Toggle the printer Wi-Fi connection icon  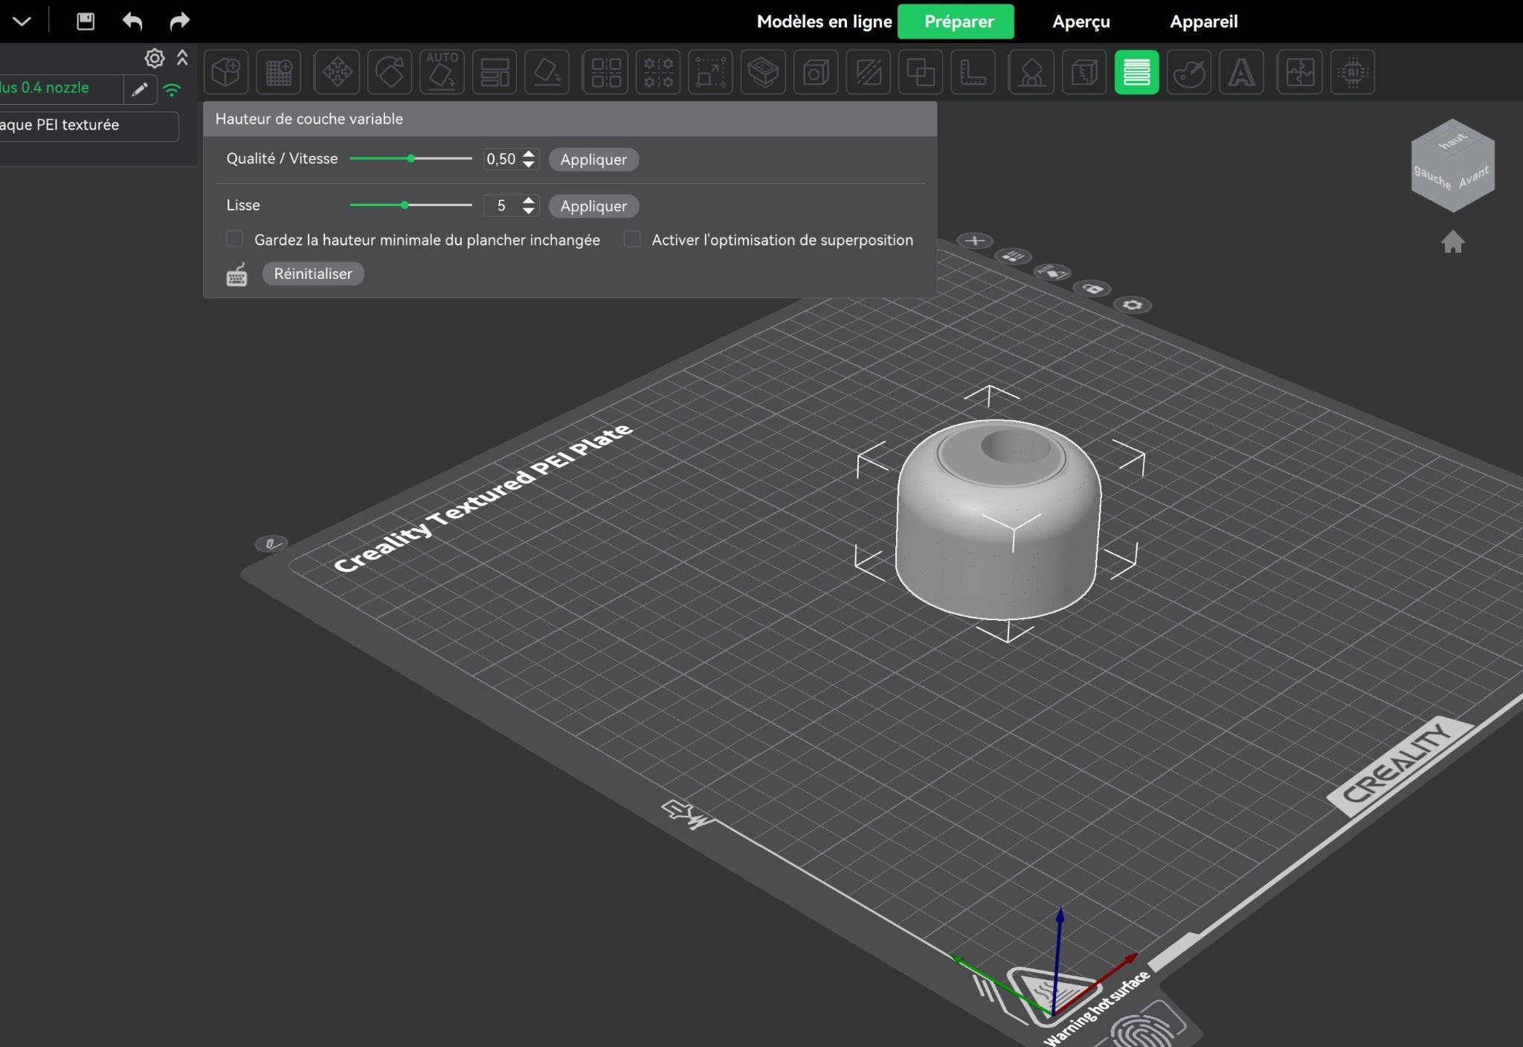tap(172, 90)
